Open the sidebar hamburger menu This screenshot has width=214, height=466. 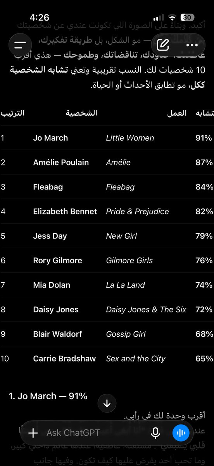(x=20, y=44)
